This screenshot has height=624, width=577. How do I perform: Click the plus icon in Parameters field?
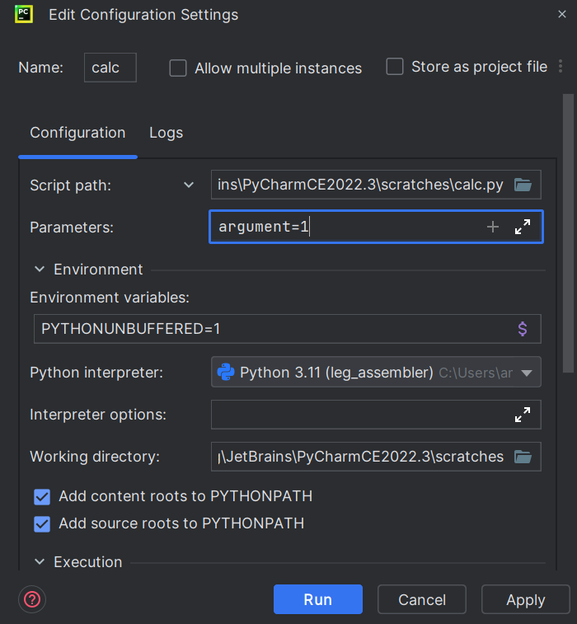pyautogui.click(x=493, y=227)
